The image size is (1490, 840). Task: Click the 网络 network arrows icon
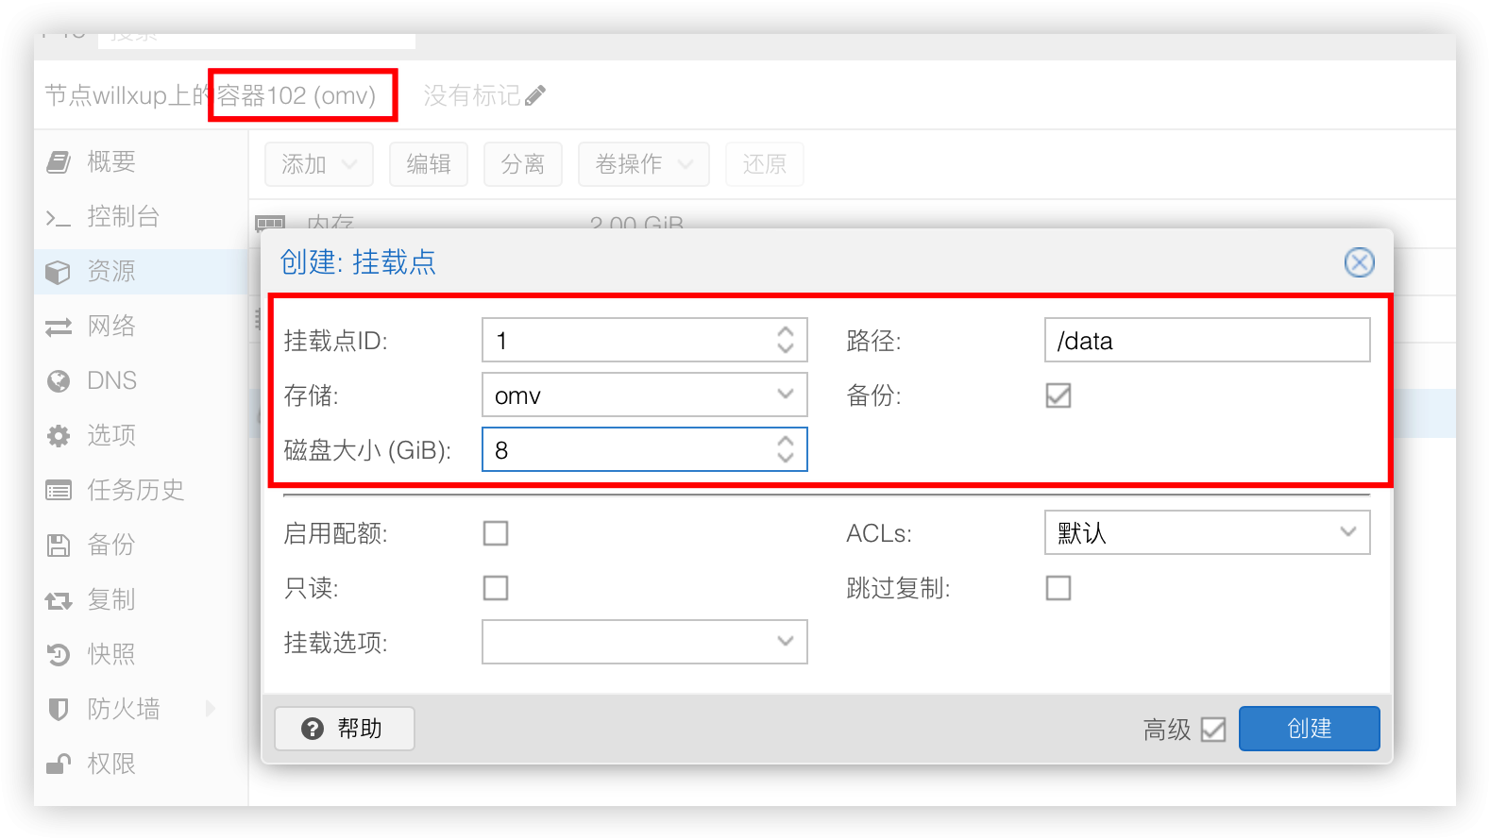click(x=59, y=327)
